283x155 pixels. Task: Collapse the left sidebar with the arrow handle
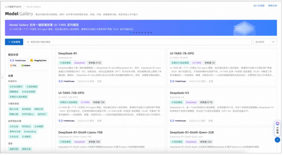(2, 77)
